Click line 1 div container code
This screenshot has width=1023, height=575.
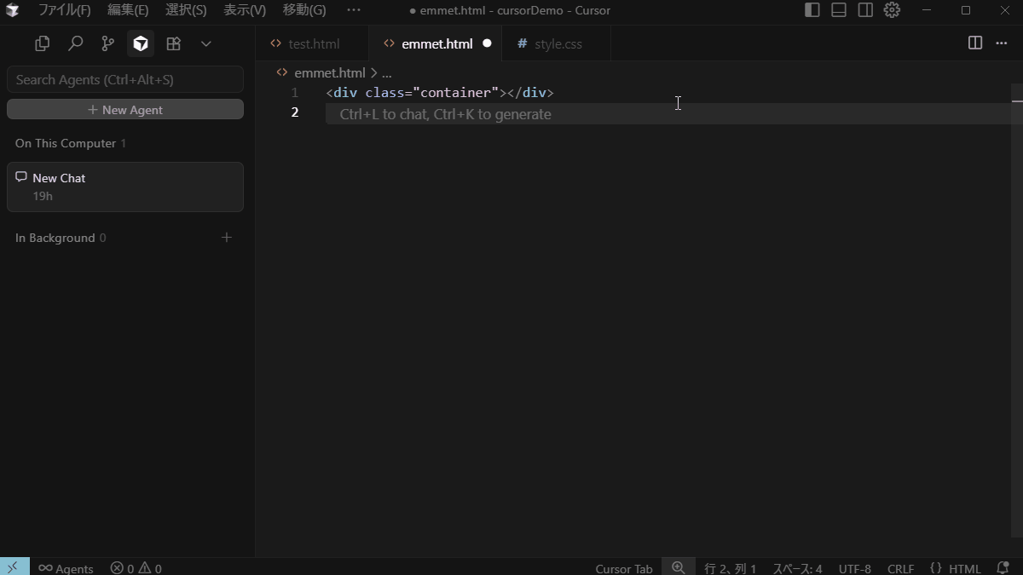[440, 93]
